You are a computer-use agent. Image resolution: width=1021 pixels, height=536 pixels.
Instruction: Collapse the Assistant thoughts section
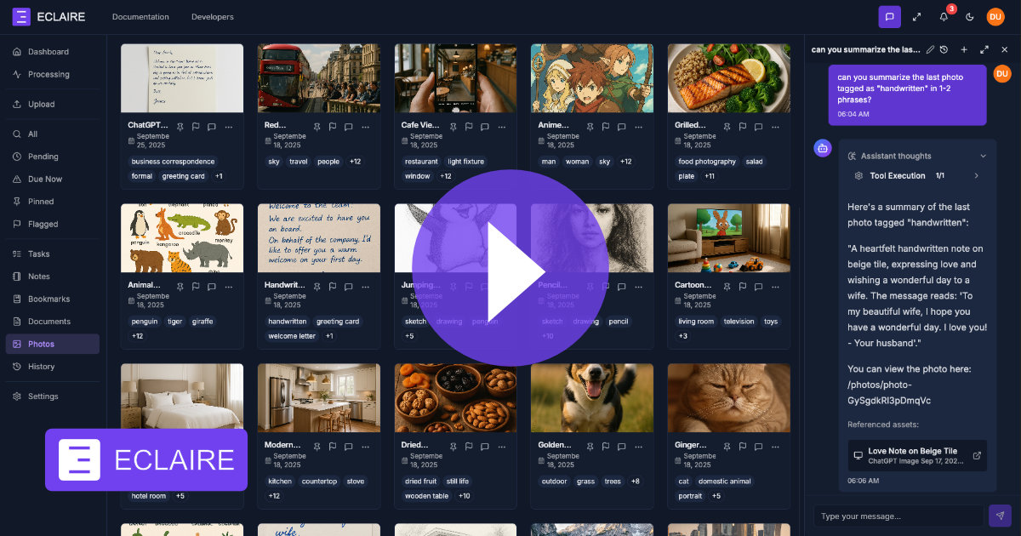coord(984,156)
